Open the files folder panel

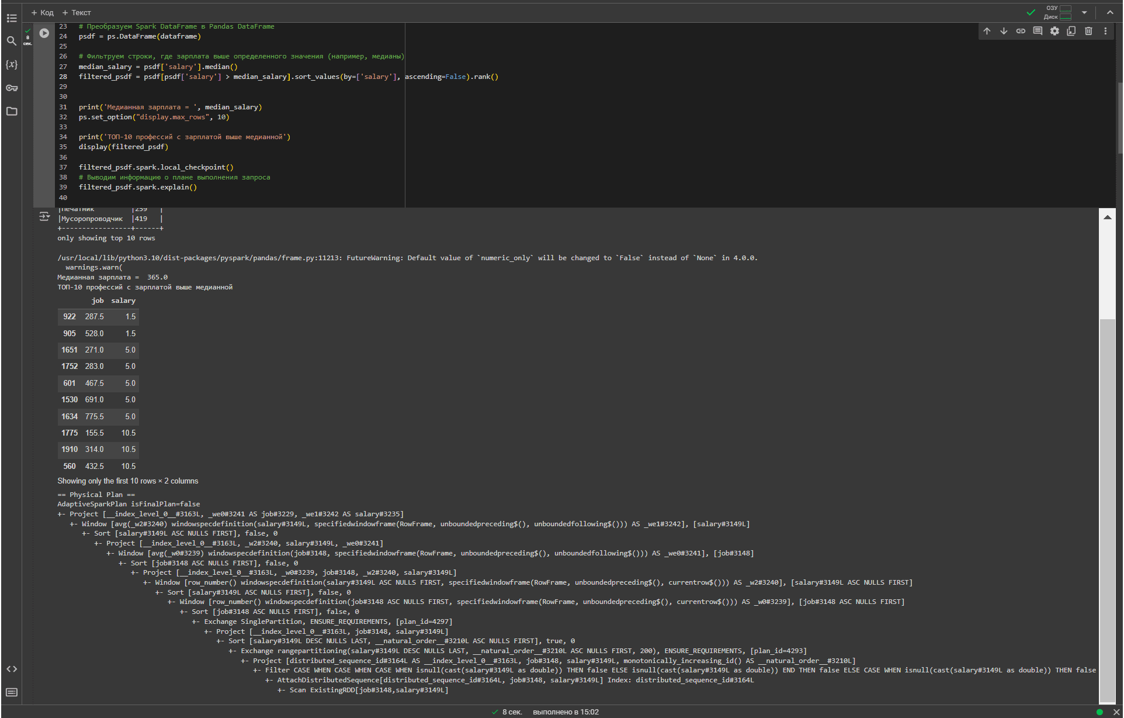coord(12,111)
